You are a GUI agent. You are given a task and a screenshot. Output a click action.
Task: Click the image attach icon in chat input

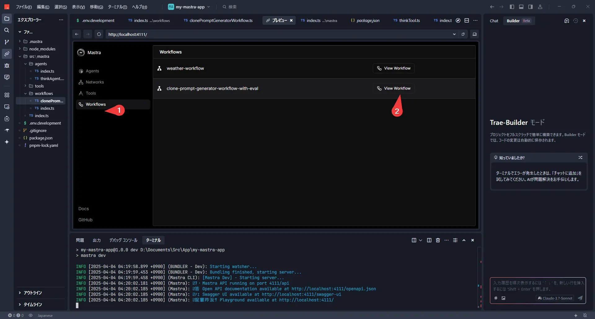pyautogui.click(x=504, y=298)
